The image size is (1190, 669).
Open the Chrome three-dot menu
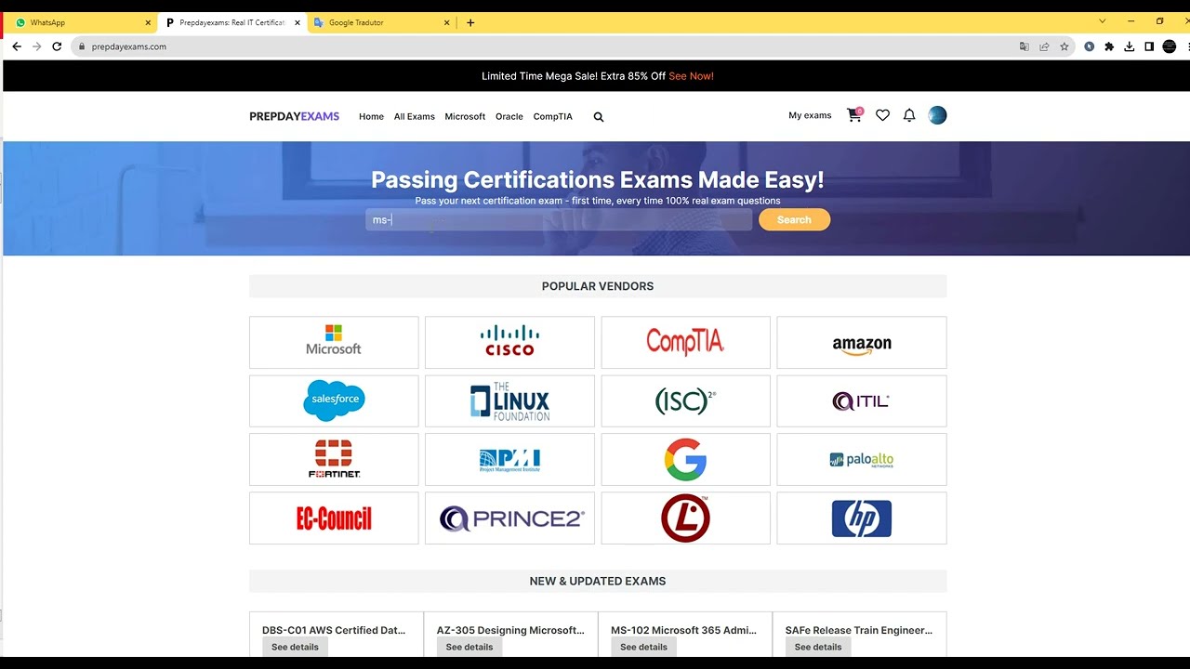pyautogui.click(x=1188, y=46)
